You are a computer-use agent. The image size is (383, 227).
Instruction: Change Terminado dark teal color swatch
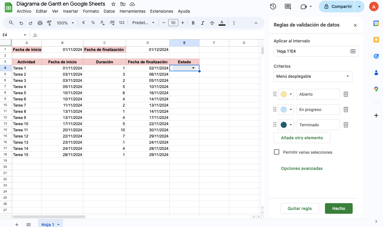[286, 125]
